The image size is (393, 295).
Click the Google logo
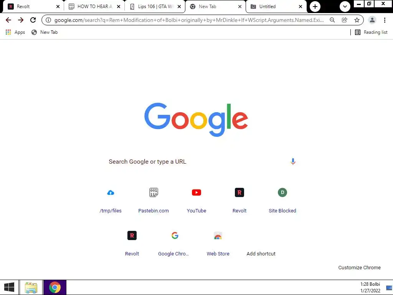pos(196,120)
